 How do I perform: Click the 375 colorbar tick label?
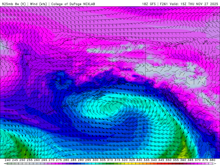[205, 160]
